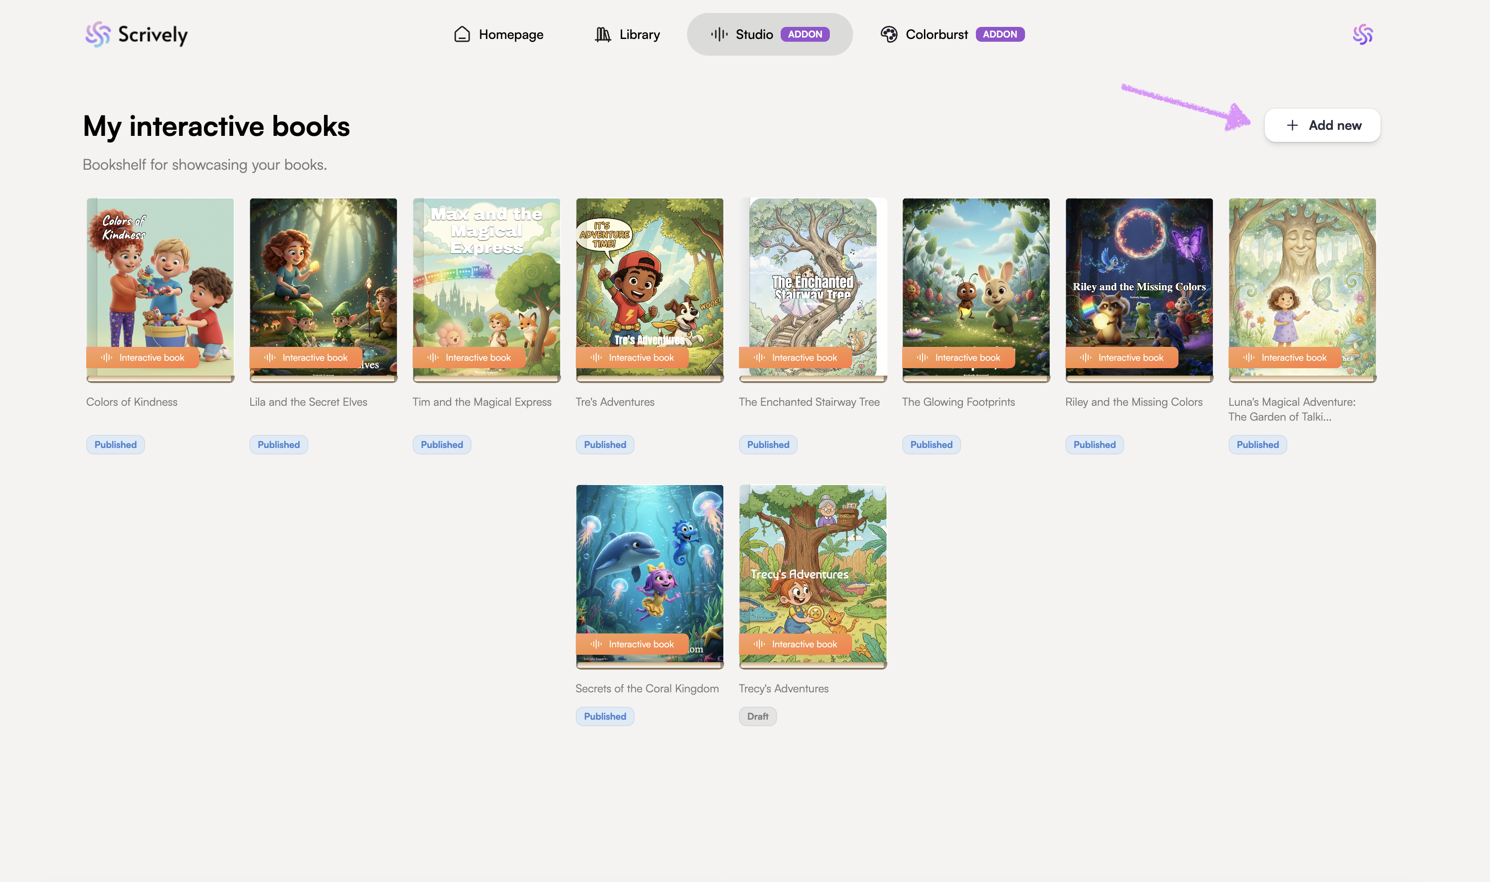
Task: Open Tim and the Magical Express cover
Action: click(486, 279)
